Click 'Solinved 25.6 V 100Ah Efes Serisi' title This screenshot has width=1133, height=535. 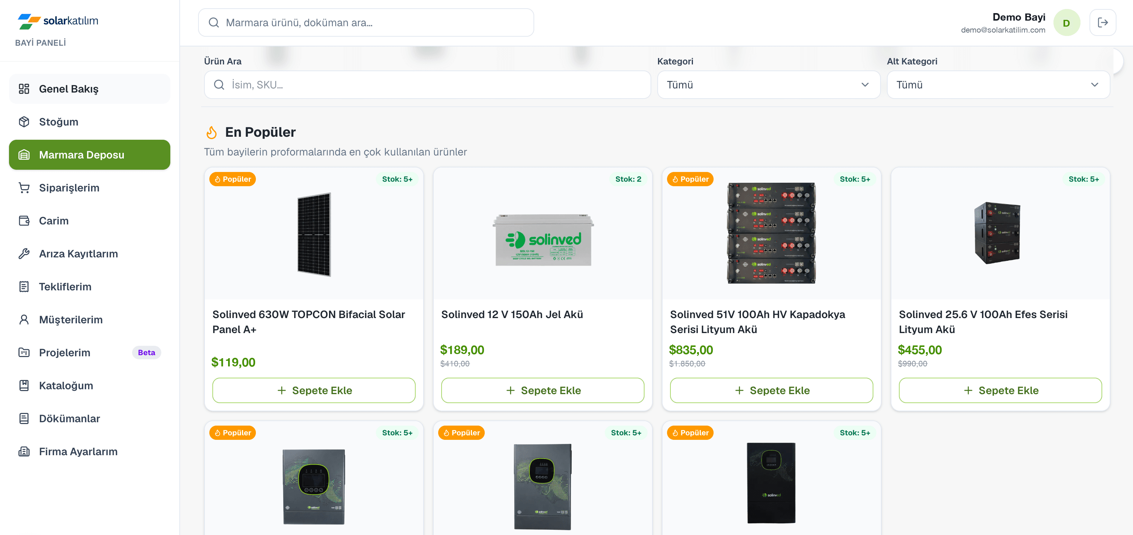point(983,322)
